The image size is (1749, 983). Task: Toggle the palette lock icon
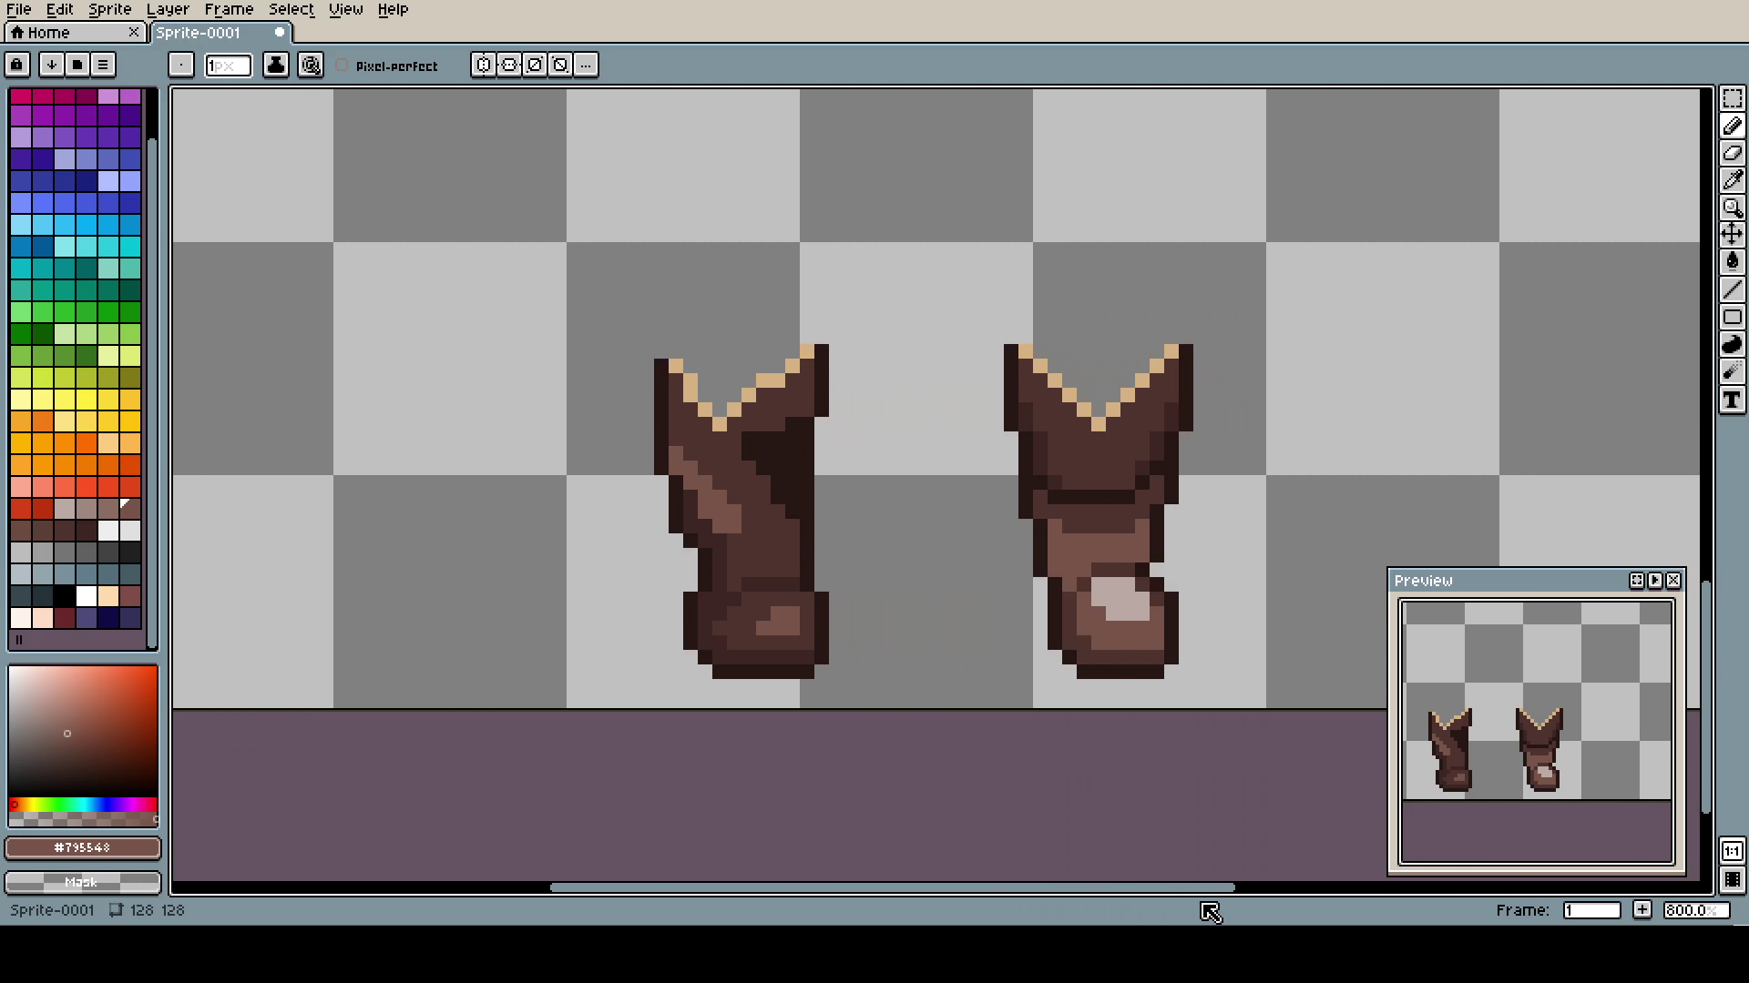click(x=17, y=65)
